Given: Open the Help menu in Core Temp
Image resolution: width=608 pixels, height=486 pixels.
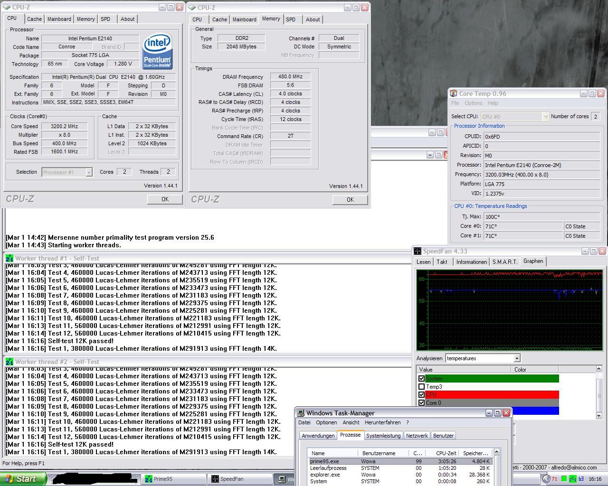Looking at the screenshot, I should [493, 103].
